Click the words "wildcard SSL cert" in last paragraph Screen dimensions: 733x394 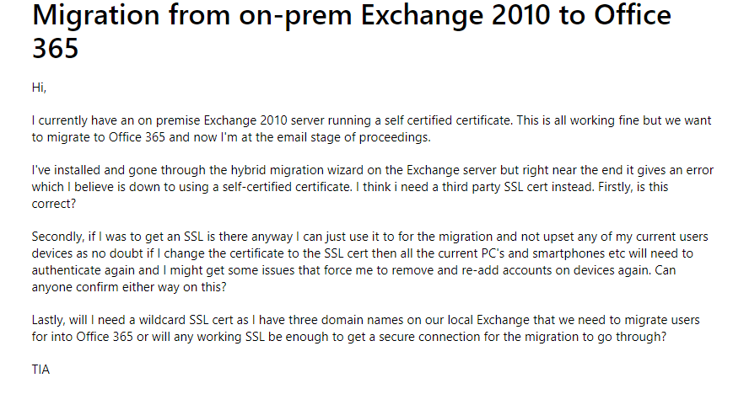click(x=186, y=320)
